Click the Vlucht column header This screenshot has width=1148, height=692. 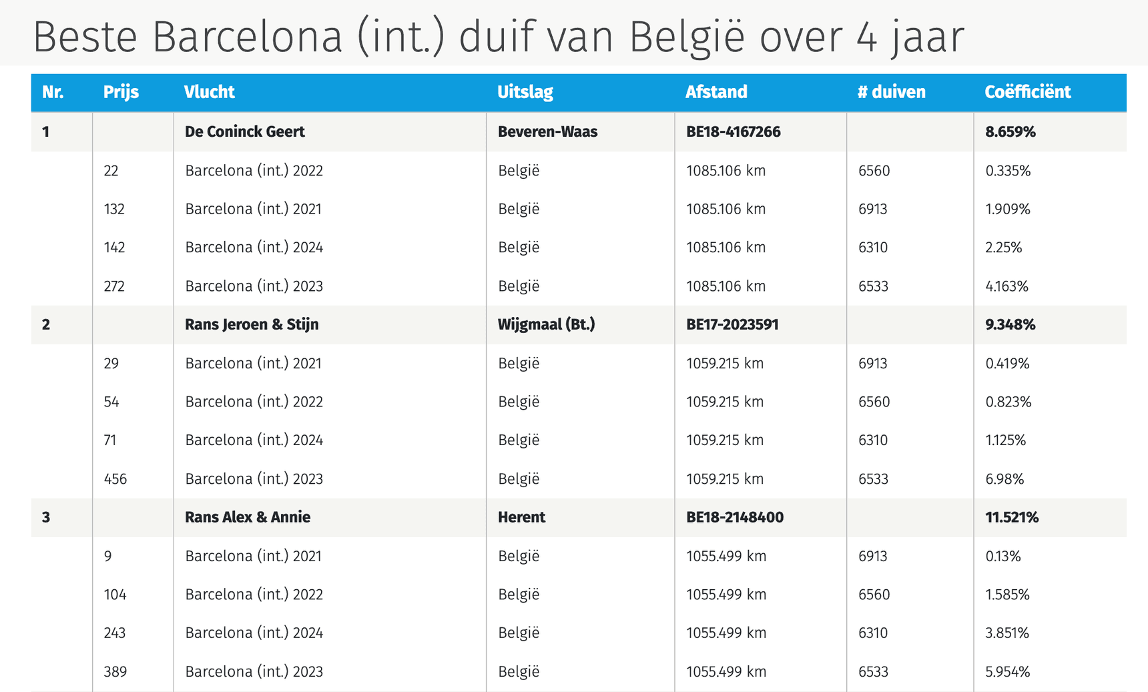tap(210, 92)
